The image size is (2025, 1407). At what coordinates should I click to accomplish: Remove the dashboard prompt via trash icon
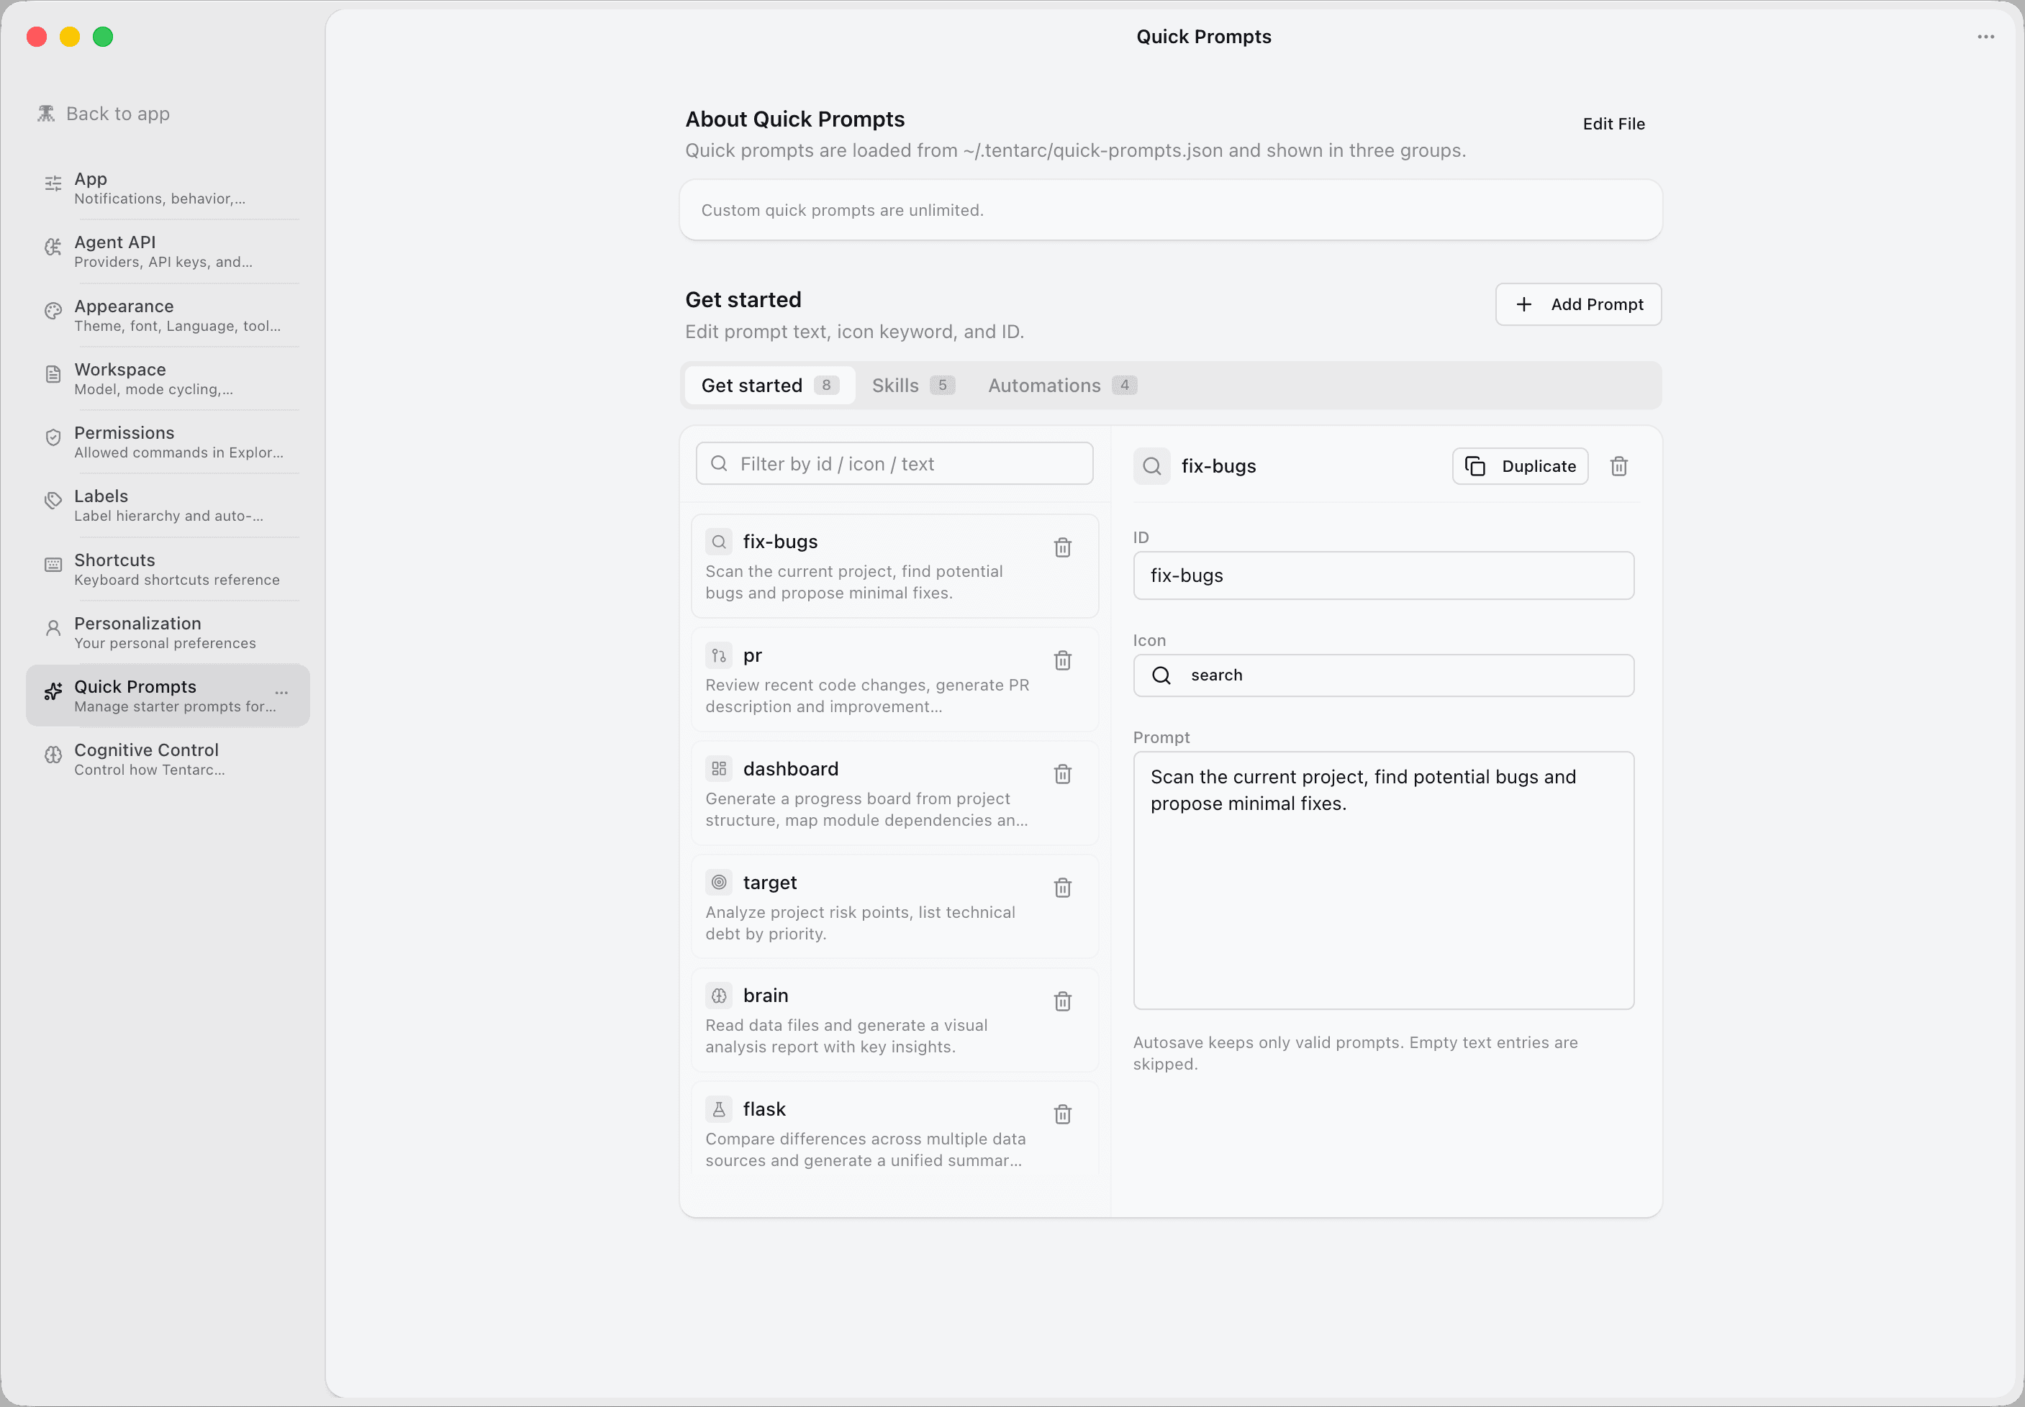(x=1063, y=774)
